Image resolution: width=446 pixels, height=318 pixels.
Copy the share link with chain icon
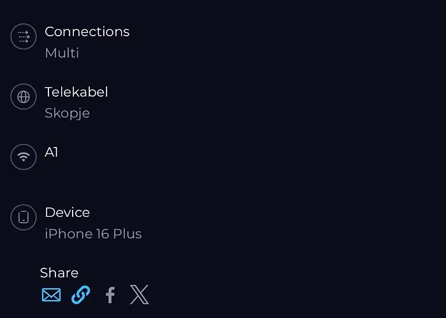(80, 295)
